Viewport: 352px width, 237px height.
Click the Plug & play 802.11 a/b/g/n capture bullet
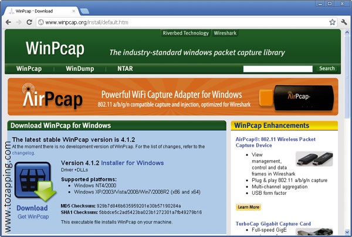click(289, 180)
